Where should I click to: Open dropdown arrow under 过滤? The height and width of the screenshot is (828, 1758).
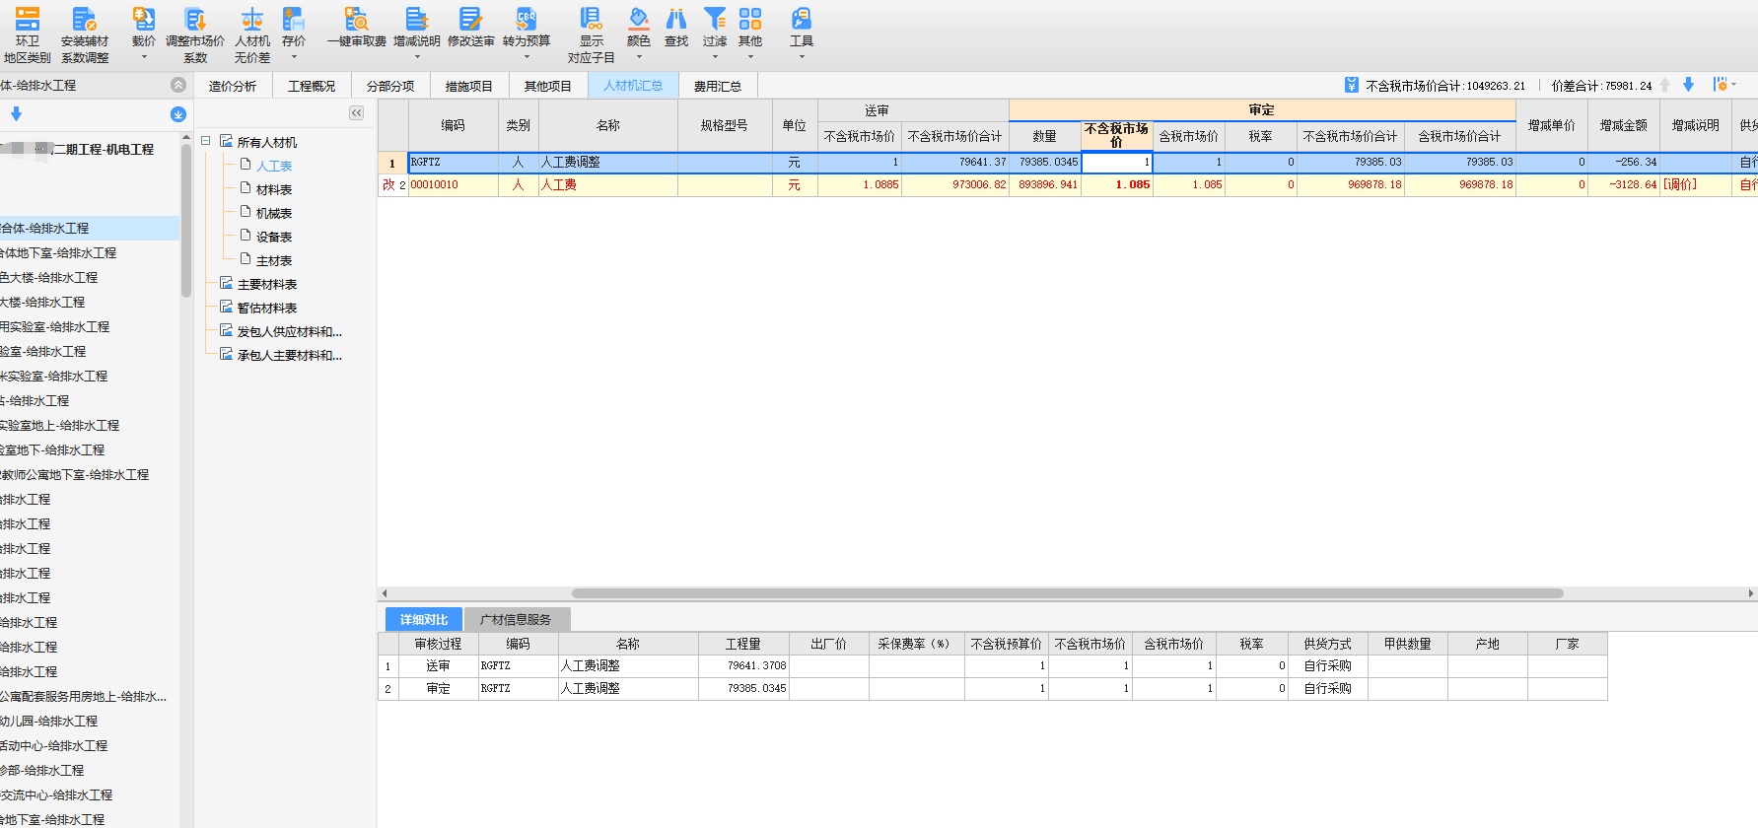click(715, 57)
